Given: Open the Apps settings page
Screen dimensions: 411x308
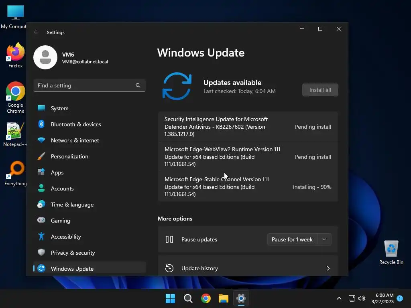Looking at the screenshot, I should point(90,172).
